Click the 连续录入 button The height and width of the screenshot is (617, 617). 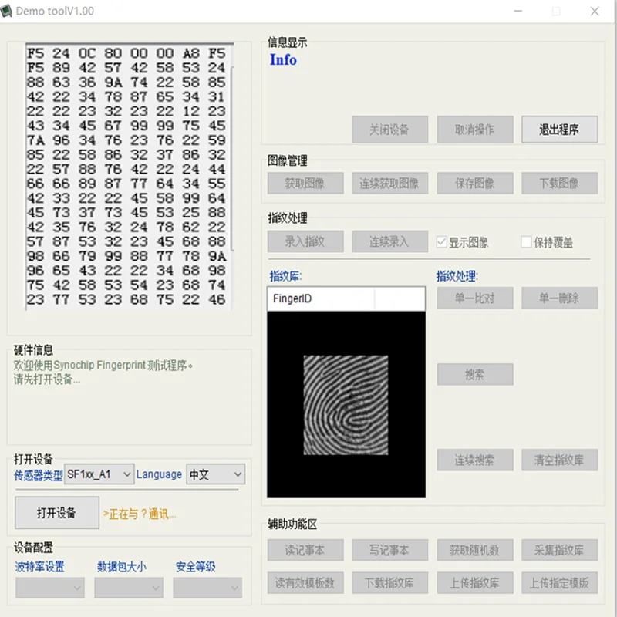coord(389,241)
